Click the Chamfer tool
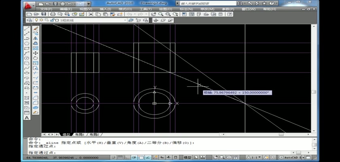 [x=36, y=98]
